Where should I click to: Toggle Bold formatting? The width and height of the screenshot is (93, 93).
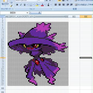coord(17,5)
